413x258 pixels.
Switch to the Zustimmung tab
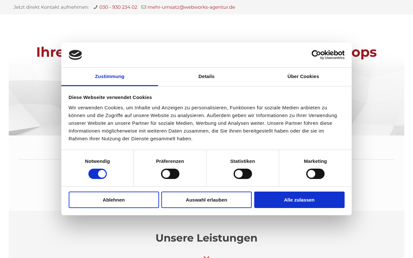tap(110, 77)
